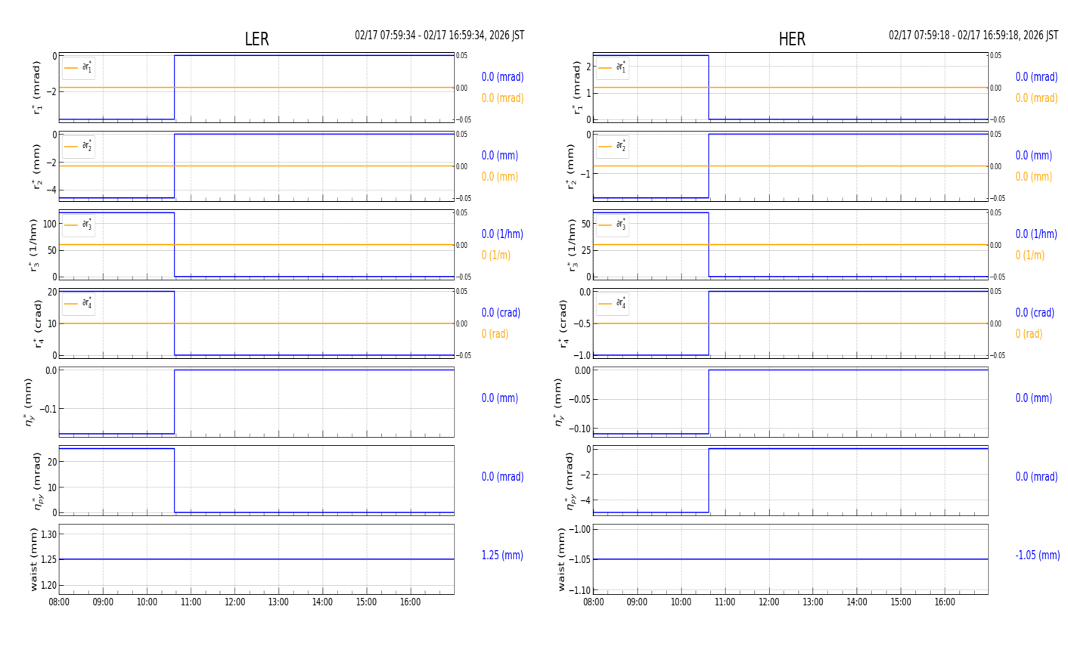Click the ∂r2* legend in HER r2 plot
The height and width of the screenshot is (653, 1068).
pyautogui.click(x=612, y=147)
